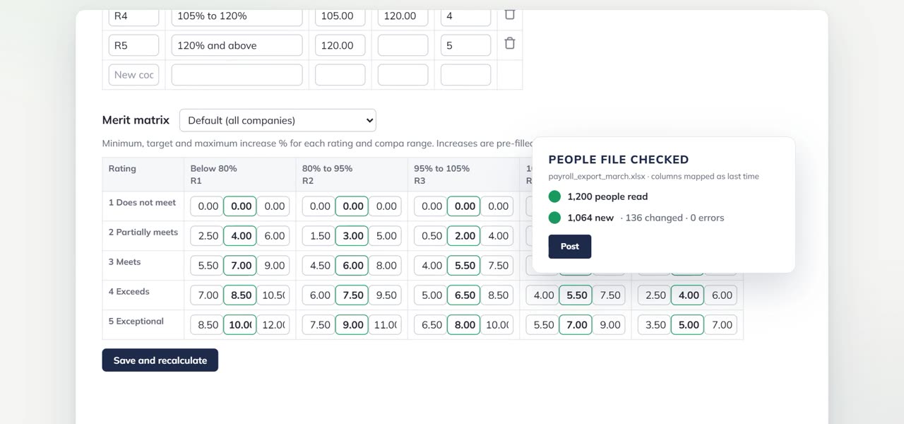Edit Exceptional row maximum 9.00

coord(609,325)
